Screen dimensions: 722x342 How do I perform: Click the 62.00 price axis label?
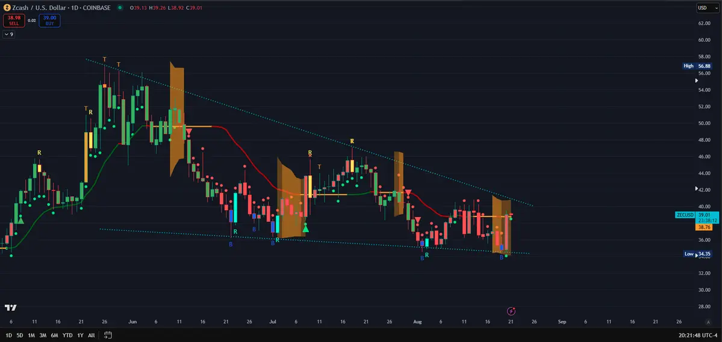(703, 23)
